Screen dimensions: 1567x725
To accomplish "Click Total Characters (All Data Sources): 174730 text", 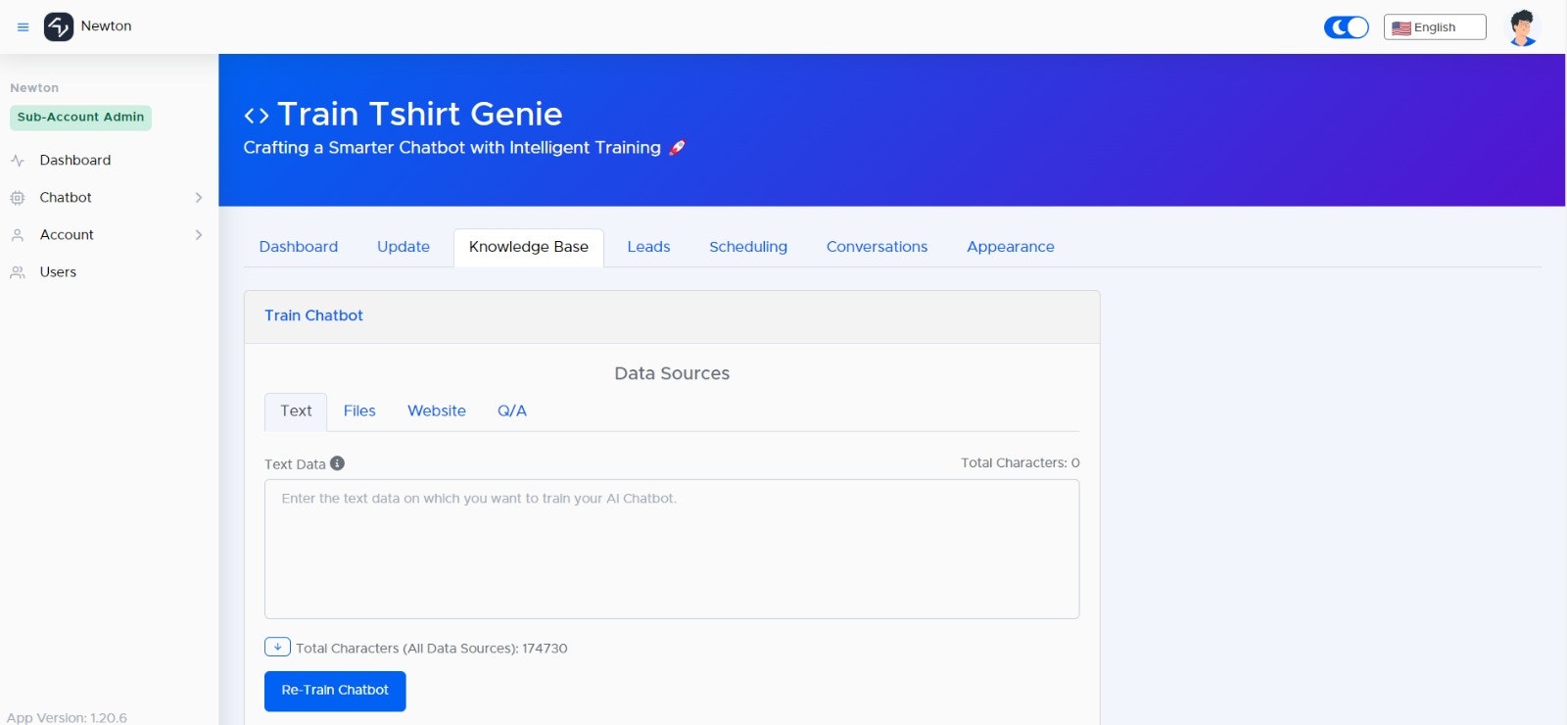I will point(432,649).
